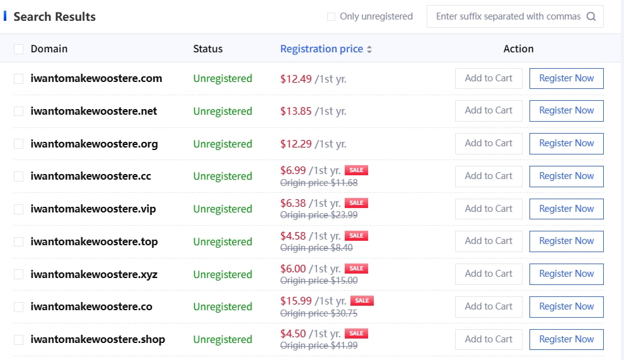
Task: Click the SALE badge on the .cc domain
Action: click(356, 170)
